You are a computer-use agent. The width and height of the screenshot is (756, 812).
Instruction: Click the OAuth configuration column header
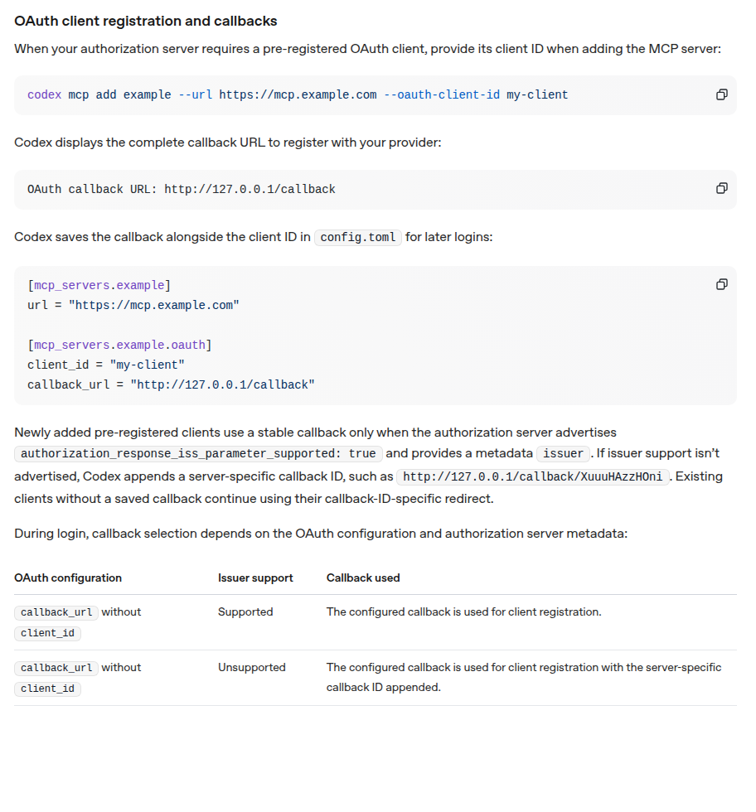click(68, 578)
